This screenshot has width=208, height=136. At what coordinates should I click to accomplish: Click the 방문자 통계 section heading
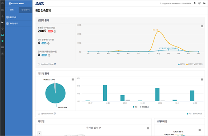(x=43, y=20)
